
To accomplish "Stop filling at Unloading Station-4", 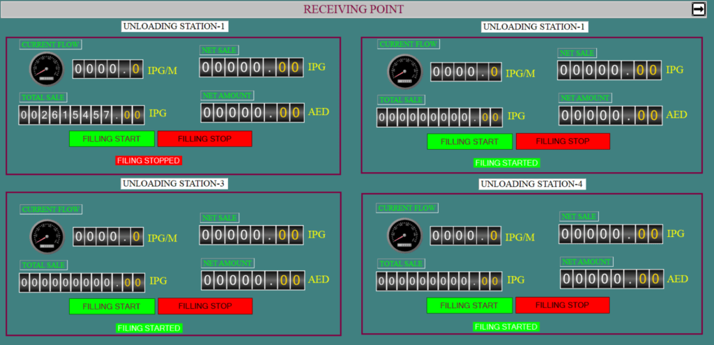I will click(x=563, y=305).
